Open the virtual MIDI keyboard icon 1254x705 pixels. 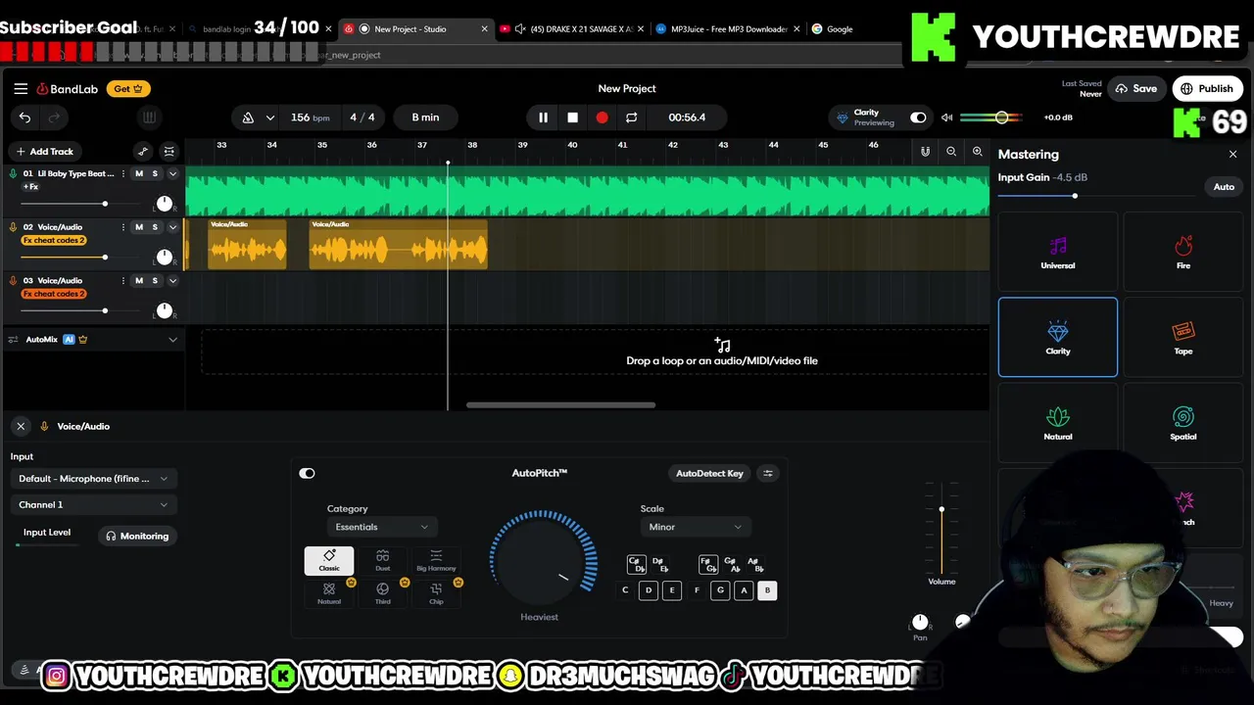(x=149, y=117)
